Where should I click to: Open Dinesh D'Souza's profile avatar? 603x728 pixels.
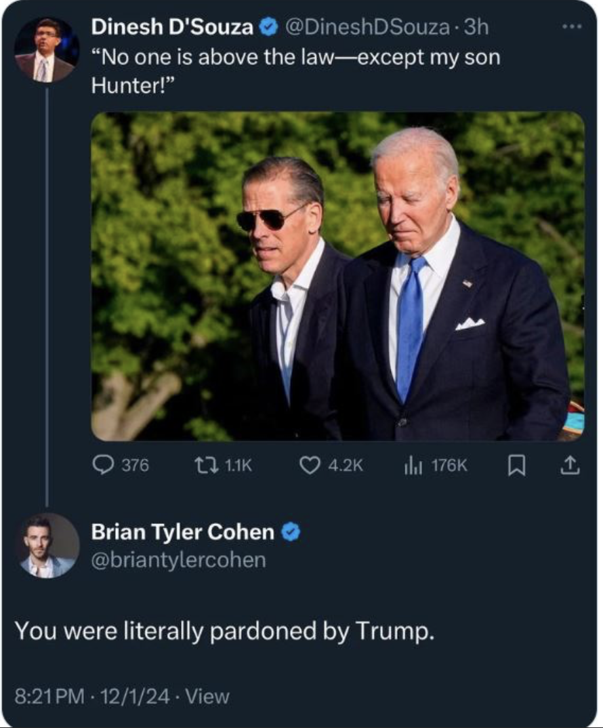tap(46, 49)
